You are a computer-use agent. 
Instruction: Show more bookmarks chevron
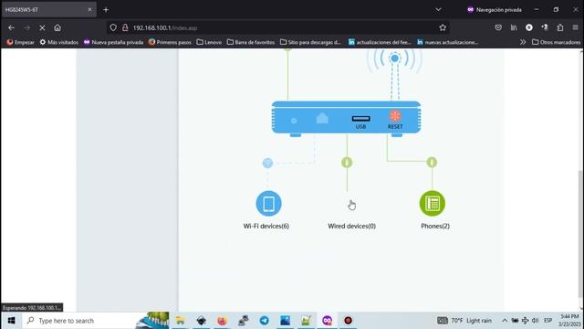(523, 42)
